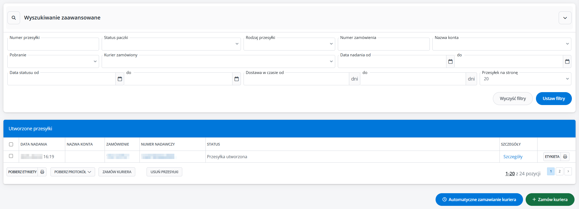Click printer icon beside Pobierz etykiety
Viewport: 579px width, 209px height.
[42, 172]
